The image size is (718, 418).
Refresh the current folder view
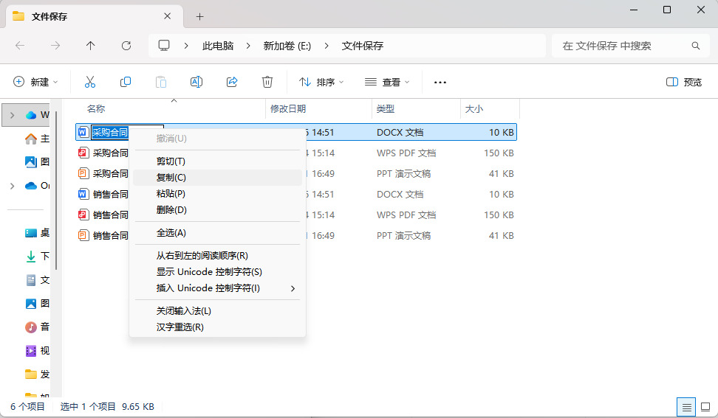tap(126, 46)
